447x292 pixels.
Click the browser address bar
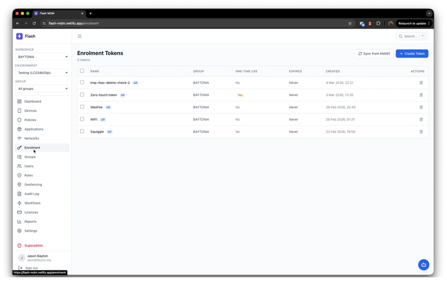coord(197,23)
